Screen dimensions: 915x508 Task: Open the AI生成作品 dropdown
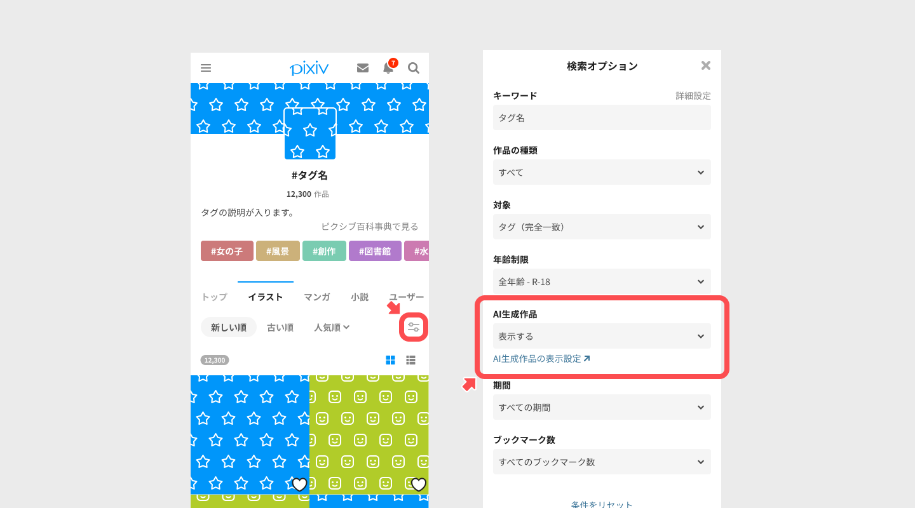pos(602,336)
